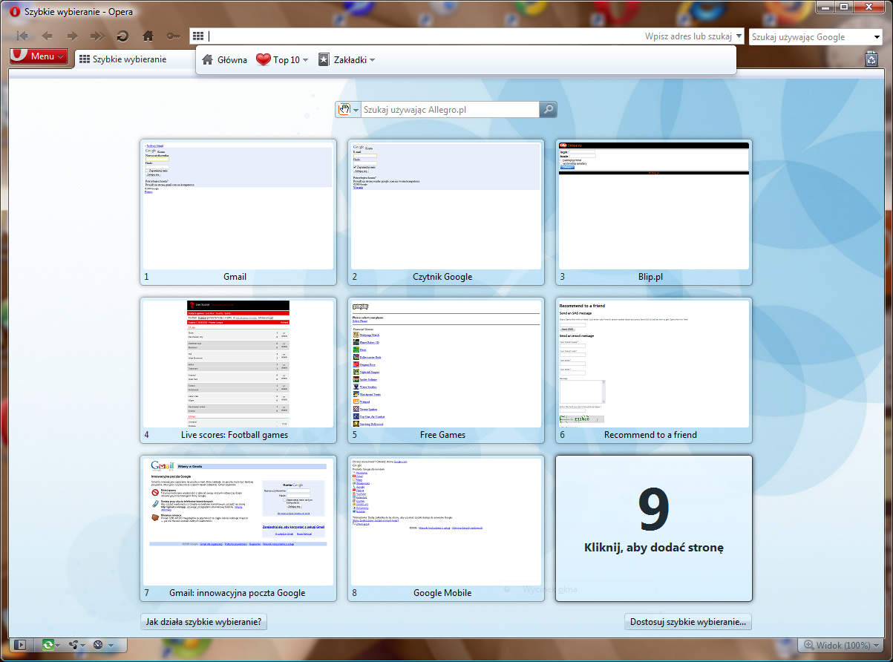Go back with the Back arrow
Viewport: 893px width, 662px height.
[47, 36]
